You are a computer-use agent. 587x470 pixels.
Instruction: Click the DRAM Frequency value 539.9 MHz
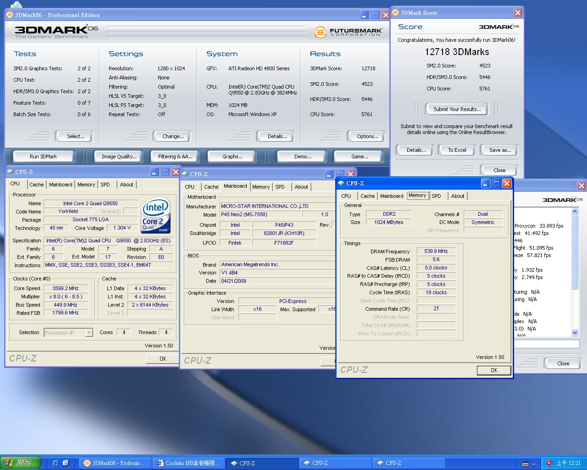pyautogui.click(x=436, y=252)
